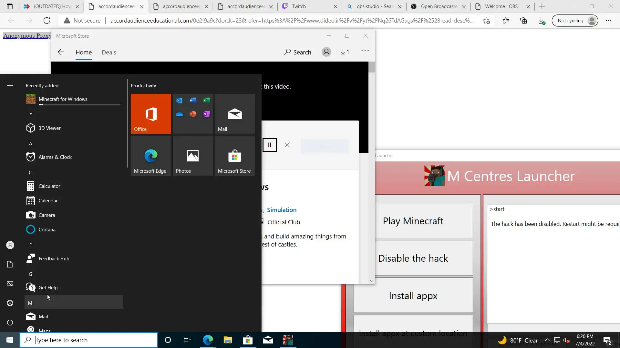Click Cortana circle on the taskbar
620x348 pixels.
[168, 340]
